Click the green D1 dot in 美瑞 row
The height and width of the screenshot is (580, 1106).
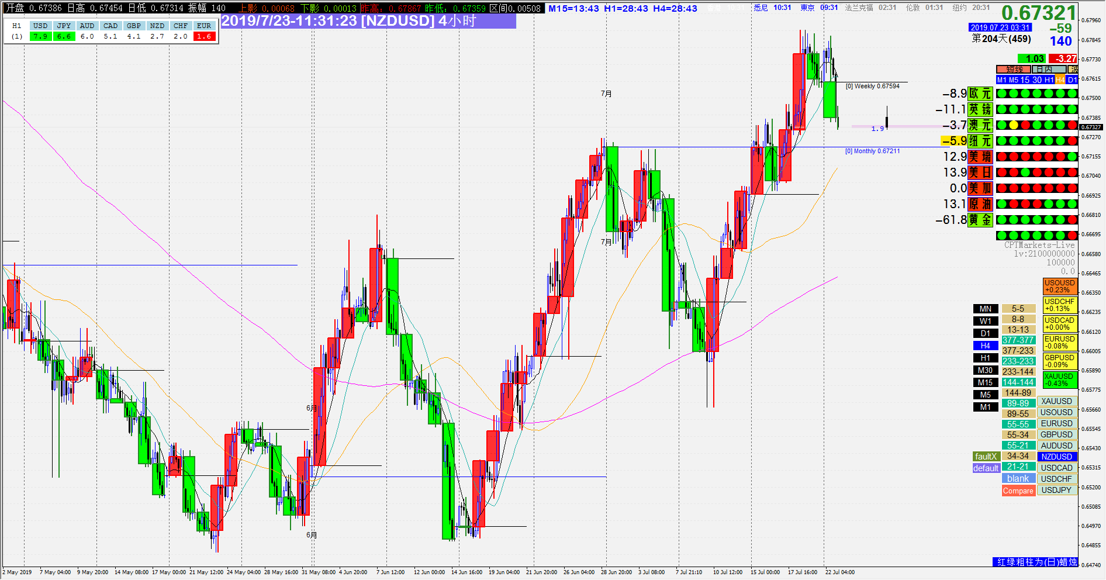[x=1072, y=157]
